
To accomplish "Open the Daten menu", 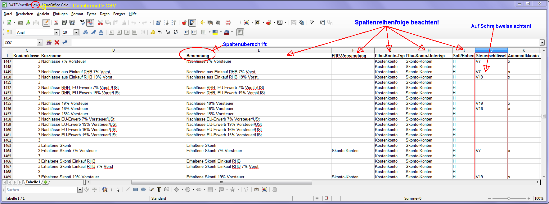I will click(x=105, y=14).
